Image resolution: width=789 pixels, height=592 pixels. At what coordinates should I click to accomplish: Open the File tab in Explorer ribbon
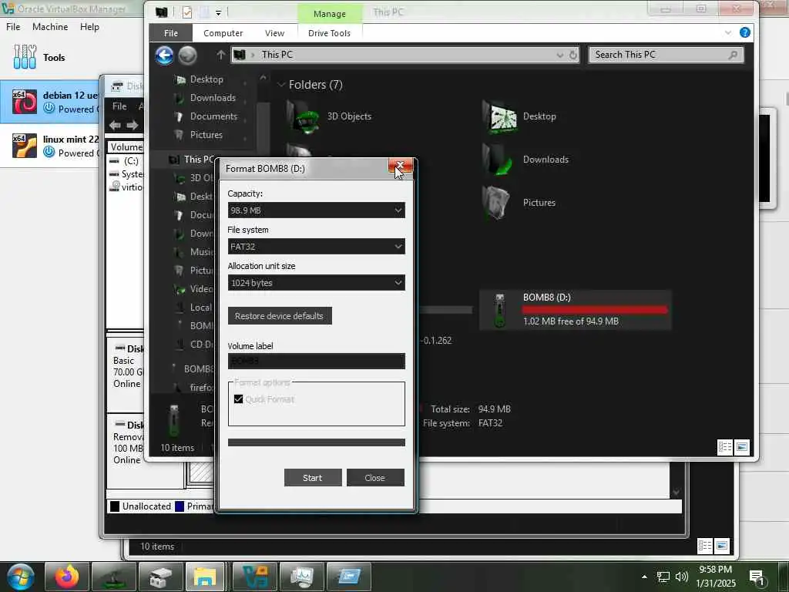[170, 33]
